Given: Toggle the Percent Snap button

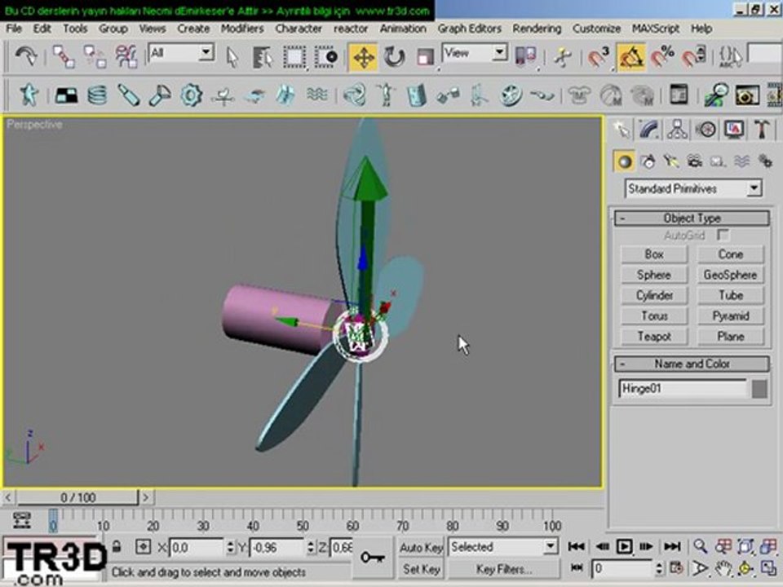Looking at the screenshot, I should 662,57.
